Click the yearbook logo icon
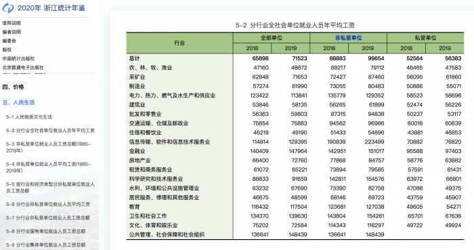474x250 pixels. pyautogui.click(x=8, y=8)
